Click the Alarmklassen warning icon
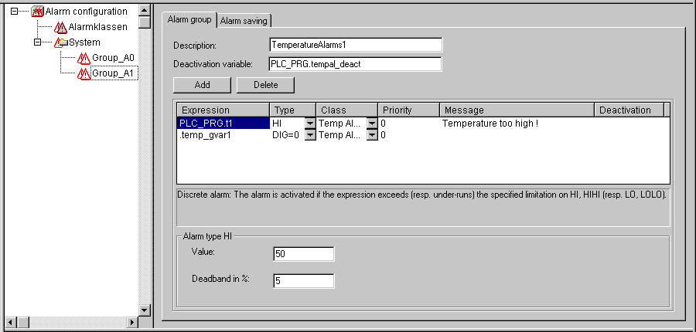 click(x=61, y=27)
